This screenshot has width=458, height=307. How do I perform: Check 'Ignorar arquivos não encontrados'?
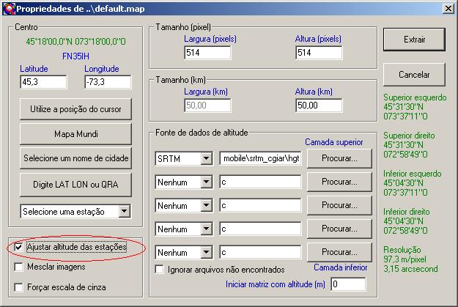[x=159, y=270]
